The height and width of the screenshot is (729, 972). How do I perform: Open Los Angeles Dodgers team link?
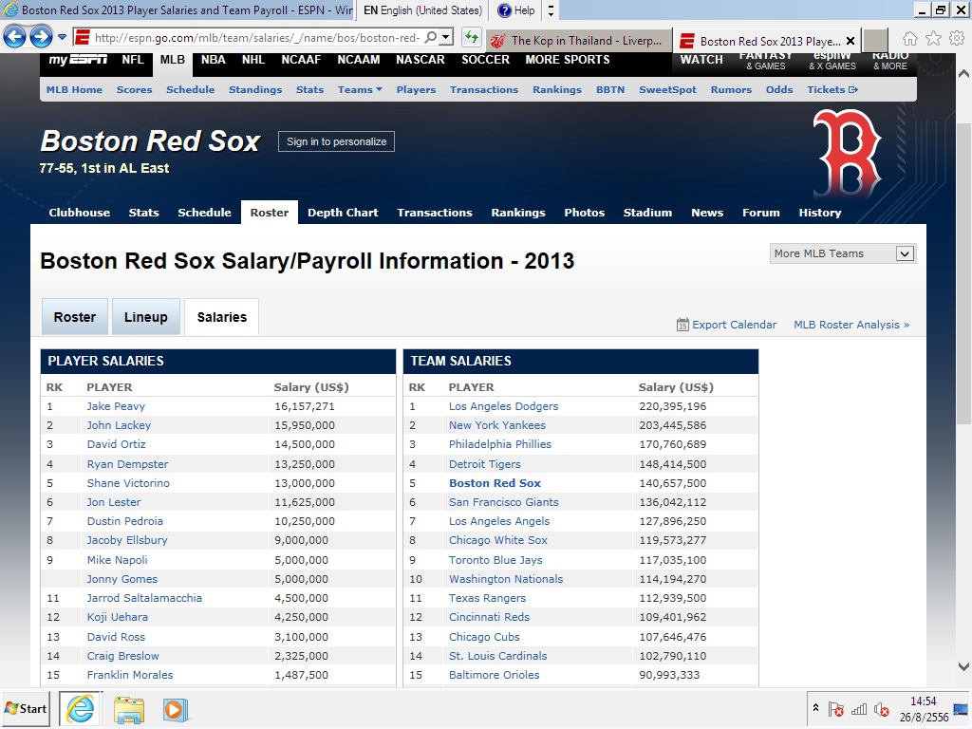coord(503,406)
